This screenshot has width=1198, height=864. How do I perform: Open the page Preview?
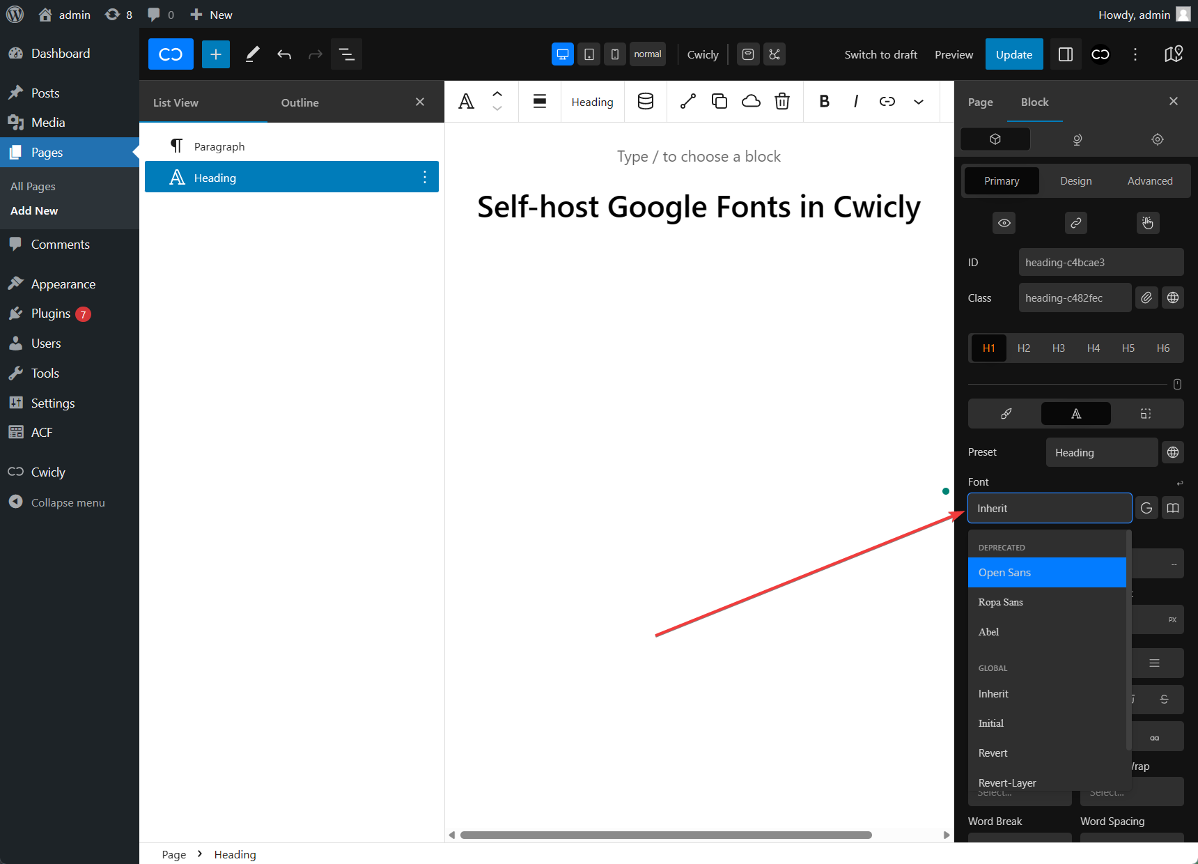click(x=954, y=54)
